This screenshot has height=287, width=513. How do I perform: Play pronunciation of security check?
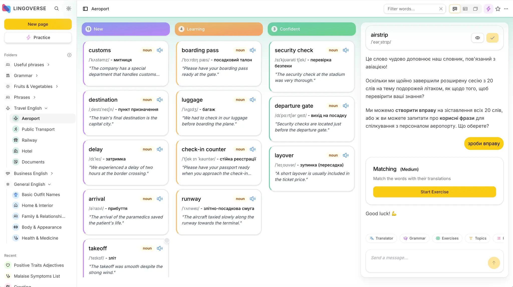[346, 50]
